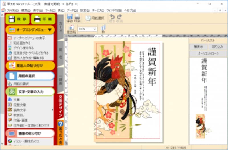The image size is (228, 150).
Task: Click オープニングメニューの表示 item
Action: [x=29, y=38]
